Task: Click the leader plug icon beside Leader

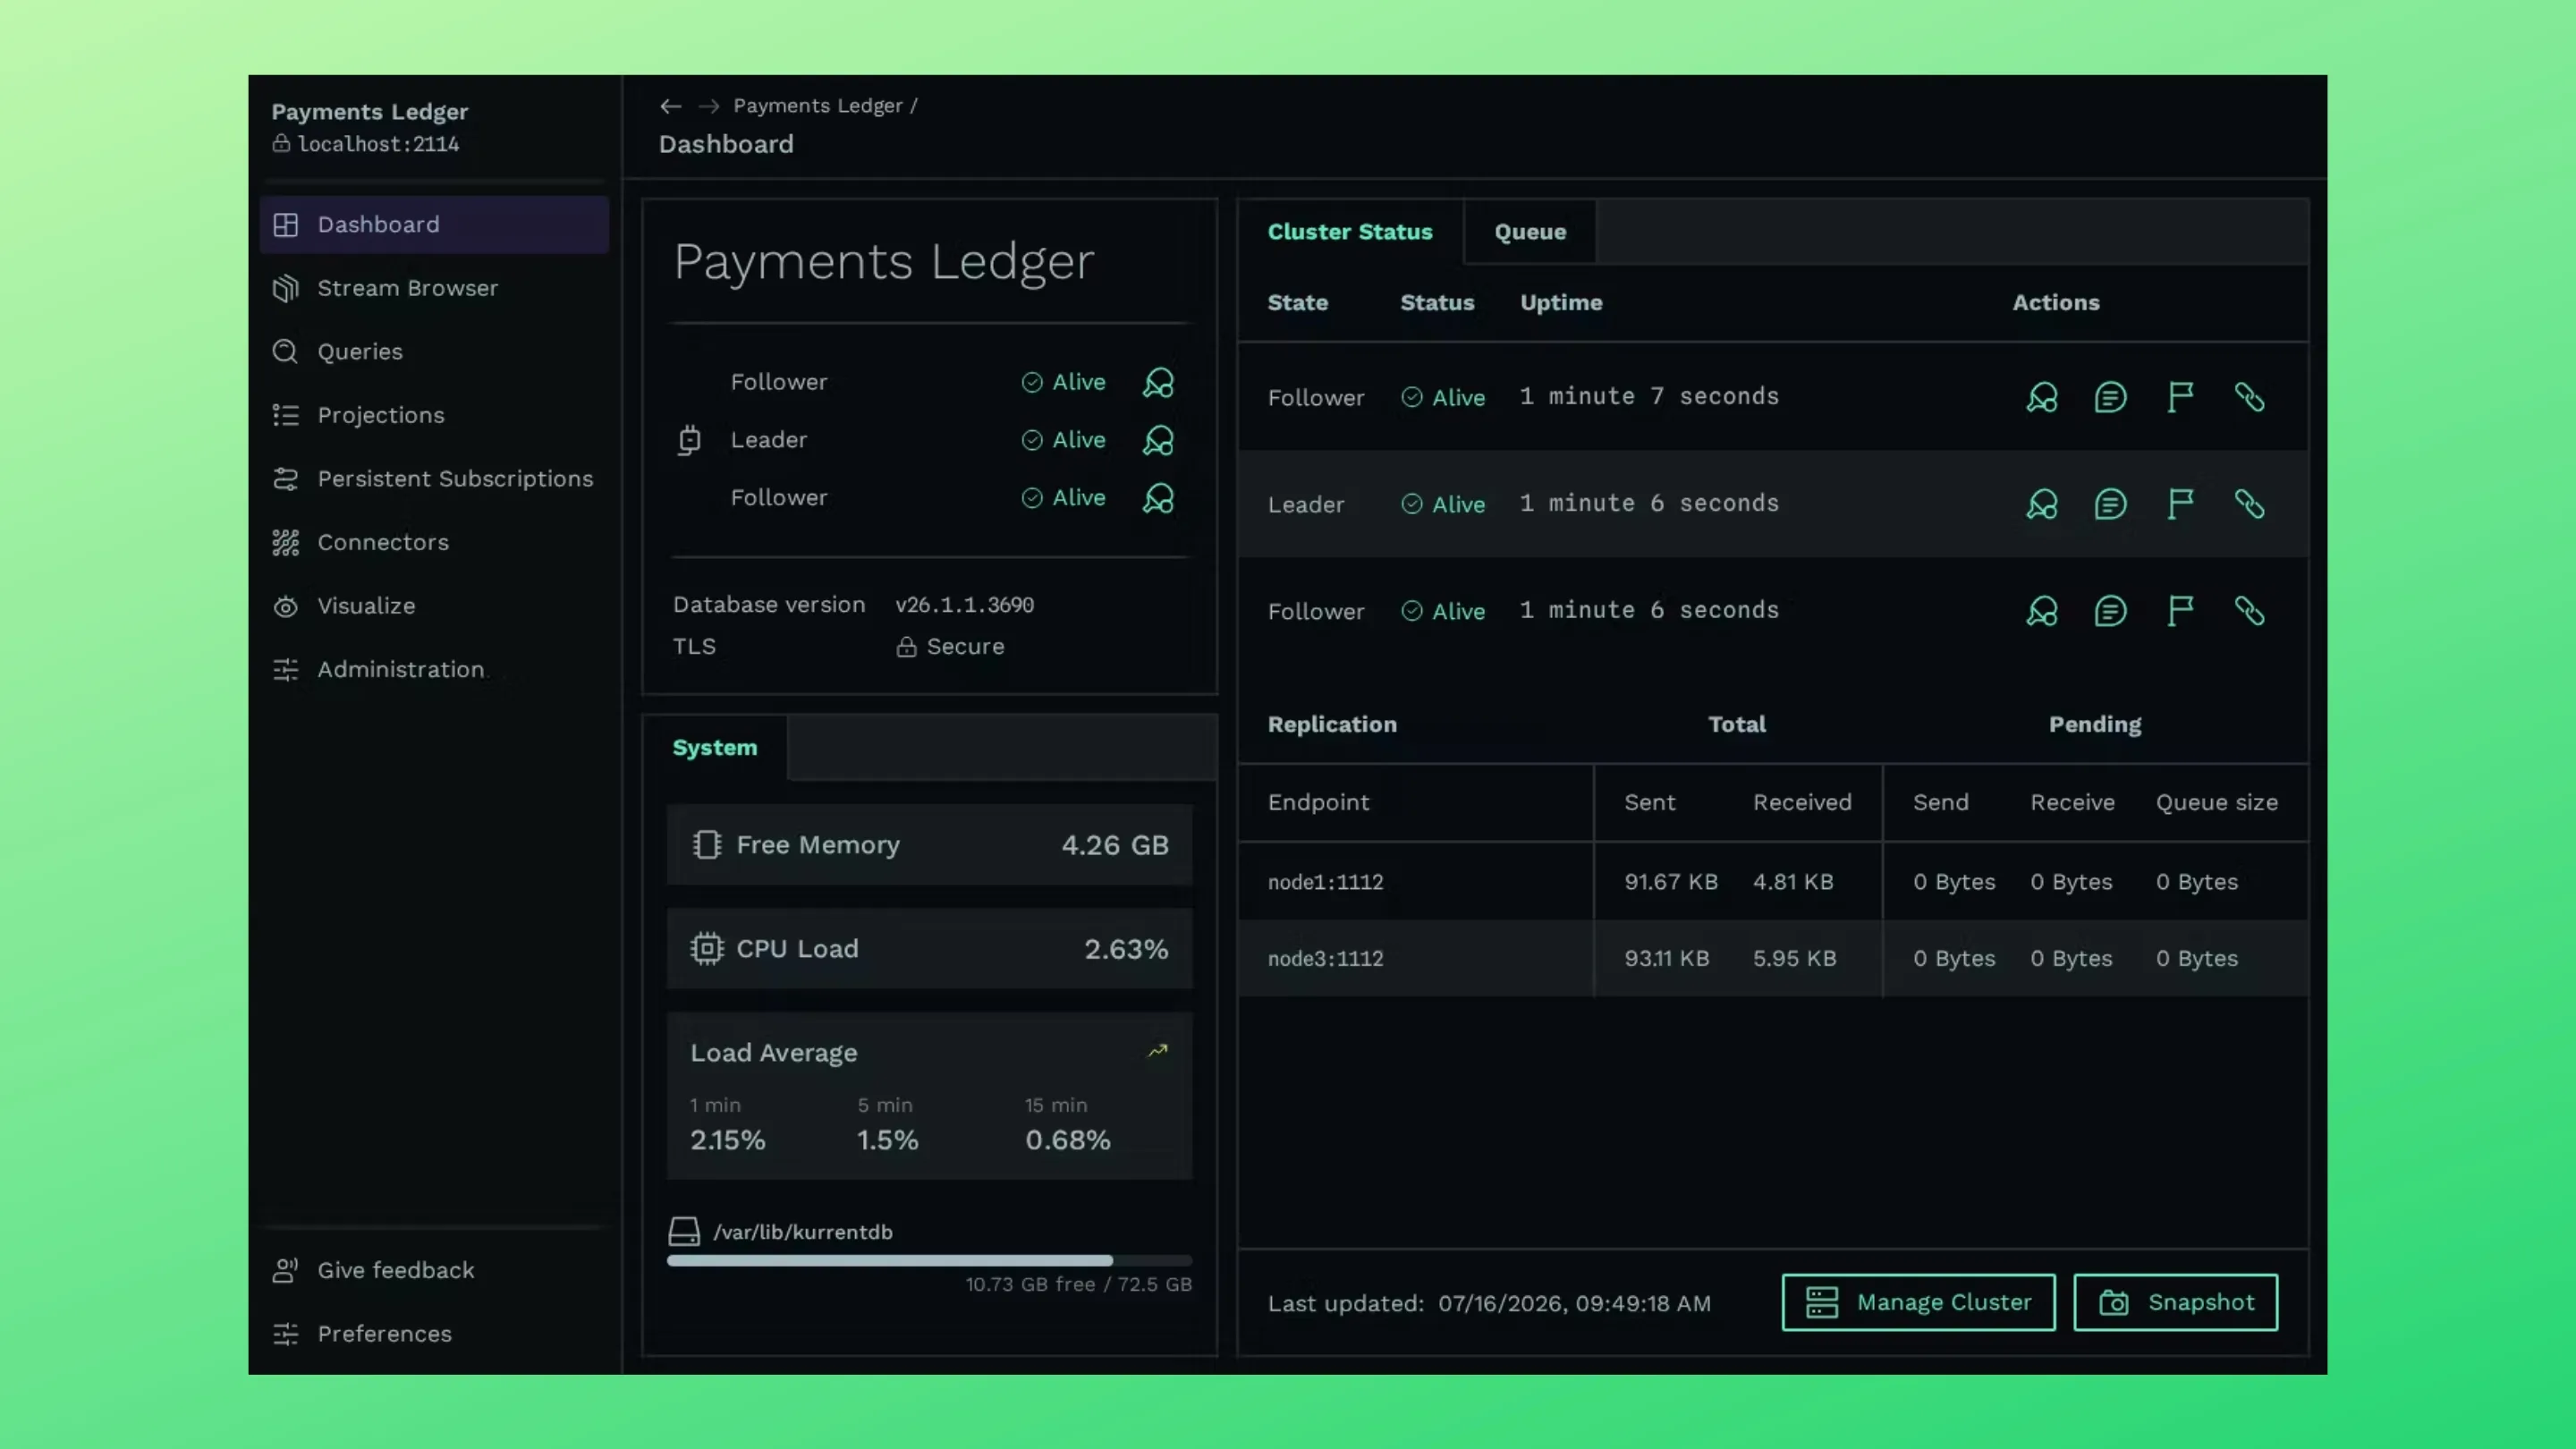Action: [689, 440]
